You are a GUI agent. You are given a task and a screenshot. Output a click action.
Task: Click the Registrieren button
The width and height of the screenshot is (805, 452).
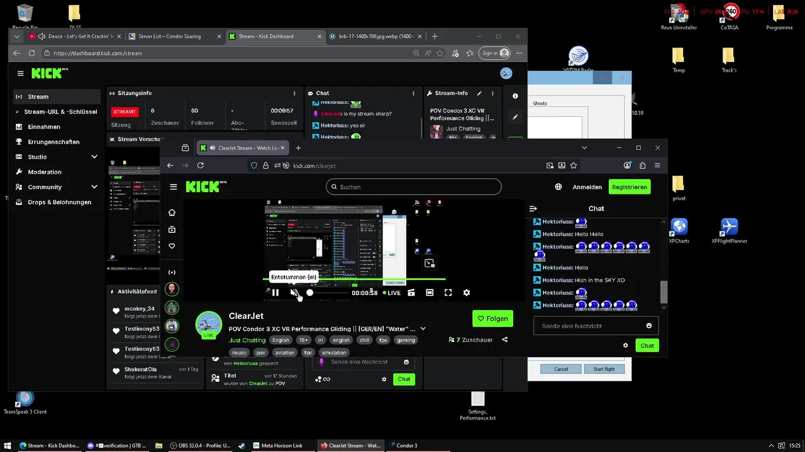coord(630,187)
